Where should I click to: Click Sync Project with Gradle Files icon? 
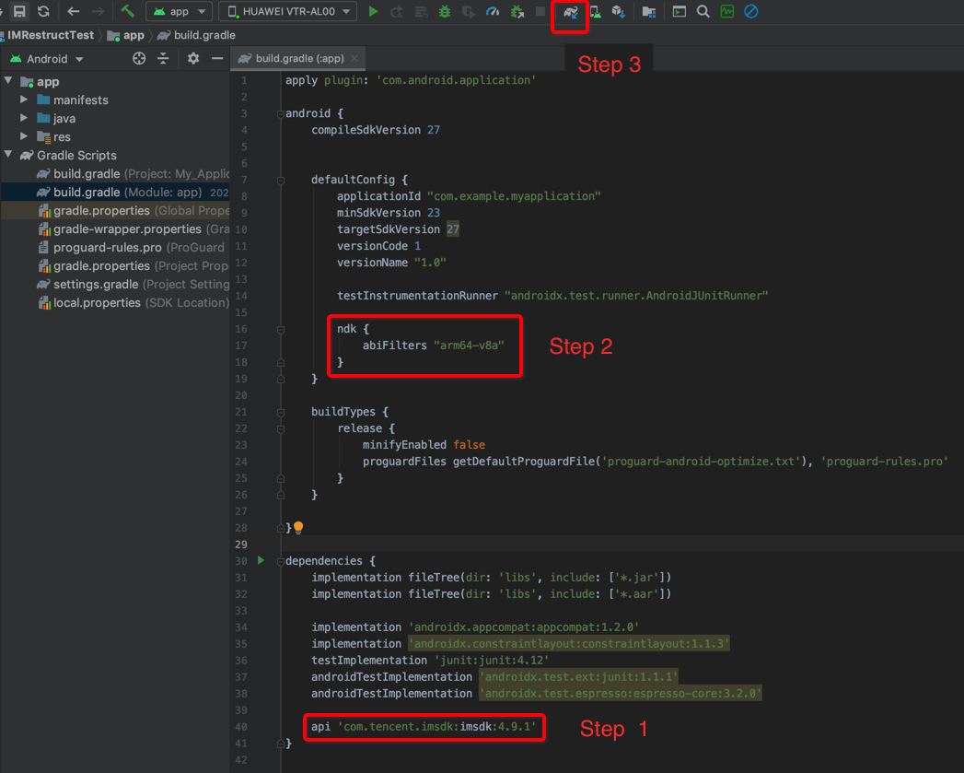[x=571, y=12]
